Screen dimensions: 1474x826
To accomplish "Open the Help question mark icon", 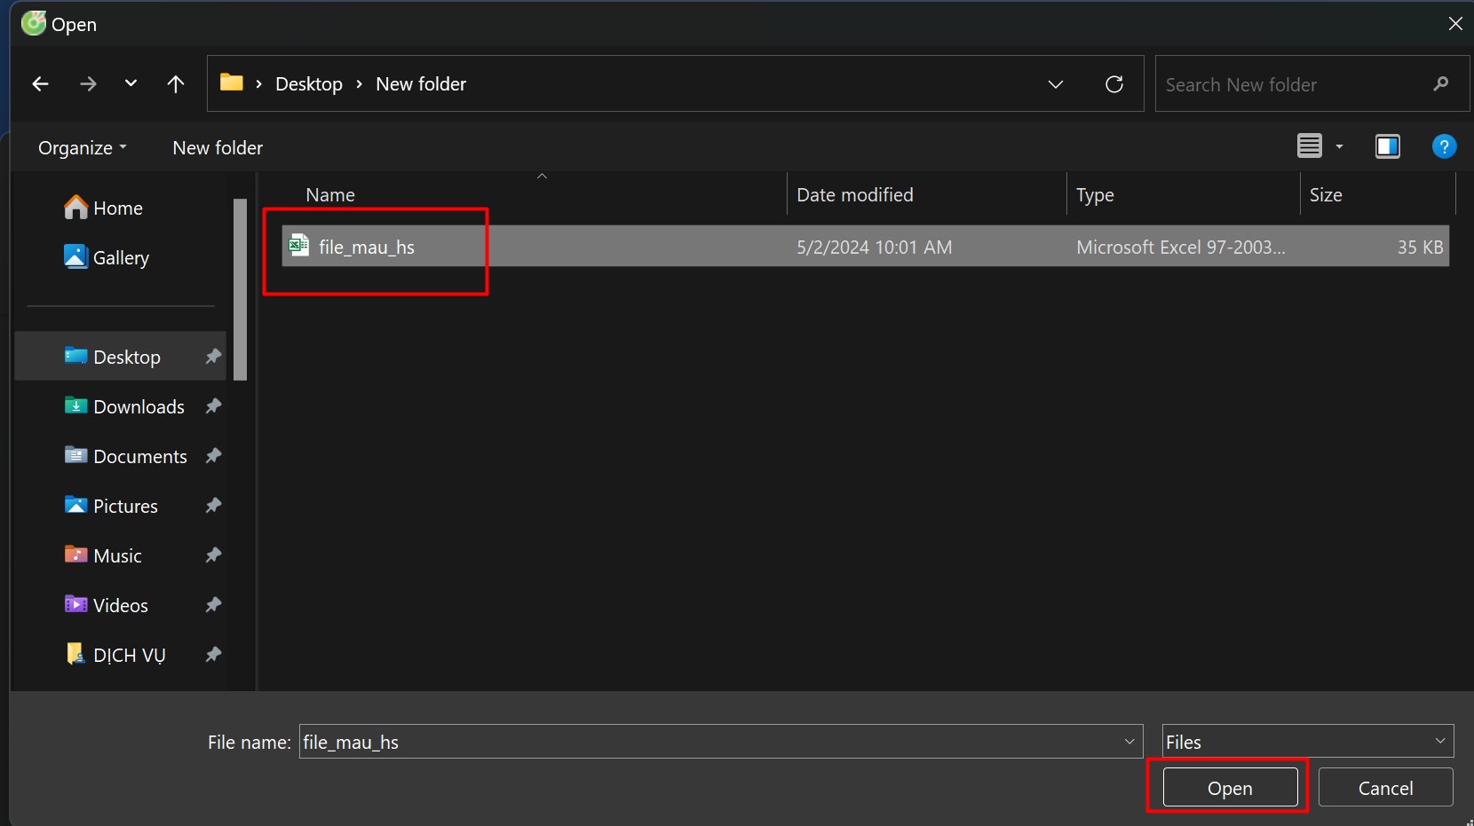I will click(x=1444, y=146).
